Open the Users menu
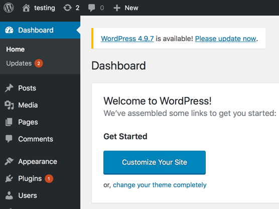Viewport: 279px width, 209px height. [28, 195]
